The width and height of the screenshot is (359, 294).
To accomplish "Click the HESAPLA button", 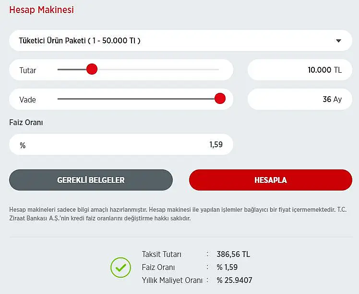I will coord(271,180).
